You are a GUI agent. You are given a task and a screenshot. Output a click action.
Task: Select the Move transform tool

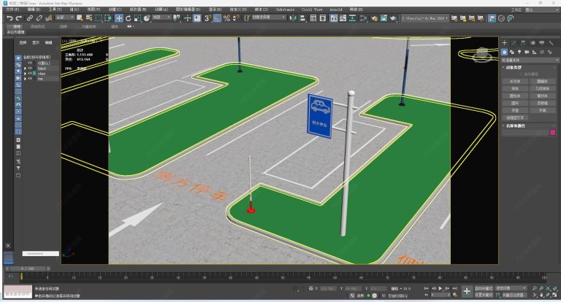(118, 18)
